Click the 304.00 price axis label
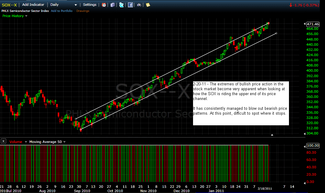This screenshot has height=193, width=325. (312, 134)
